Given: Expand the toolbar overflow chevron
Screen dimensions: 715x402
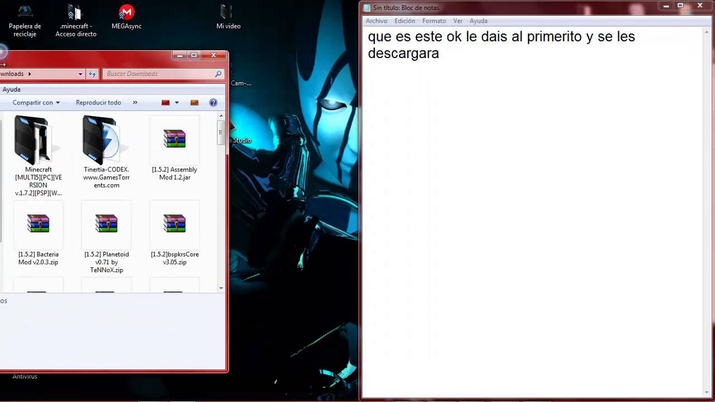Looking at the screenshot, I should pyautogui.click(x=135, y=103).
